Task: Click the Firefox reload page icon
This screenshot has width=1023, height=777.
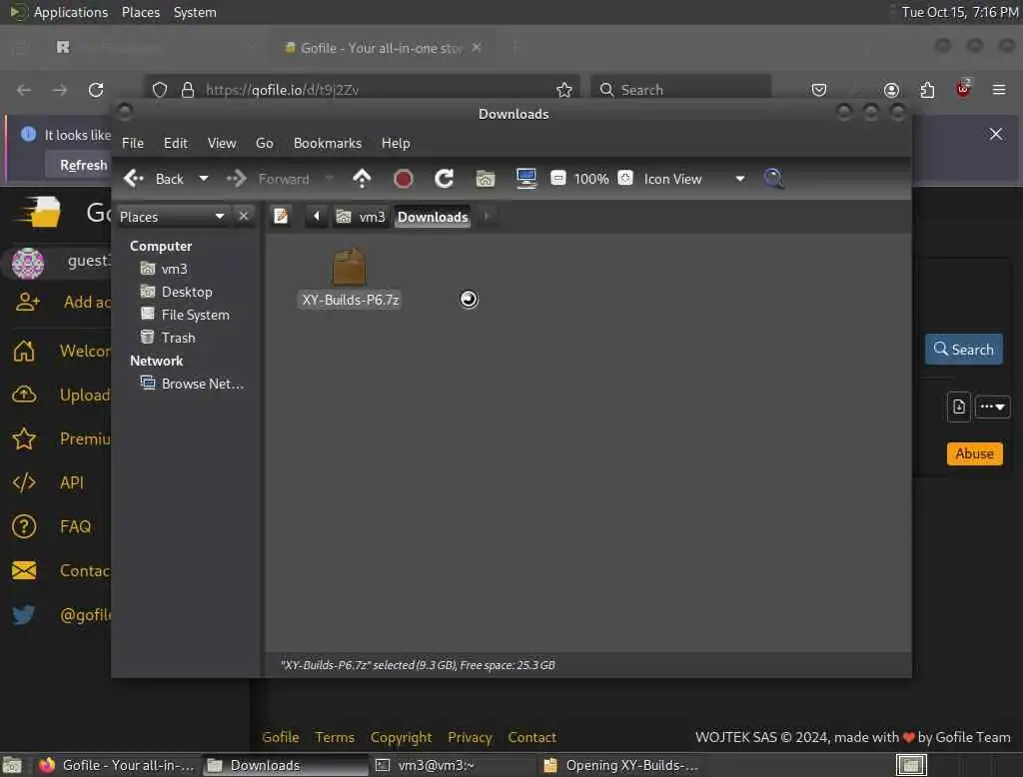Action: [x=96, y=89]
